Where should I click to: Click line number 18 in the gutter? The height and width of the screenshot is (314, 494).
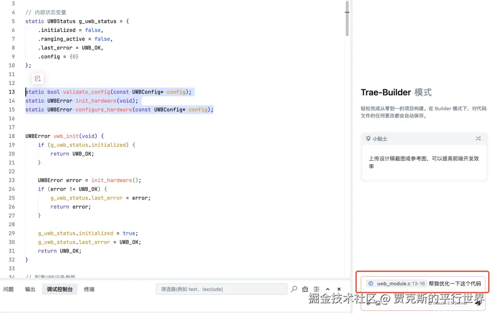point(11,136)
